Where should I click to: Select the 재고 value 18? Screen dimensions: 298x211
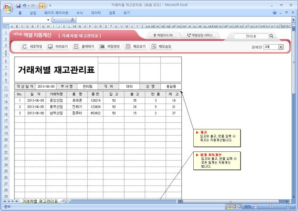(x=174, y=100)
